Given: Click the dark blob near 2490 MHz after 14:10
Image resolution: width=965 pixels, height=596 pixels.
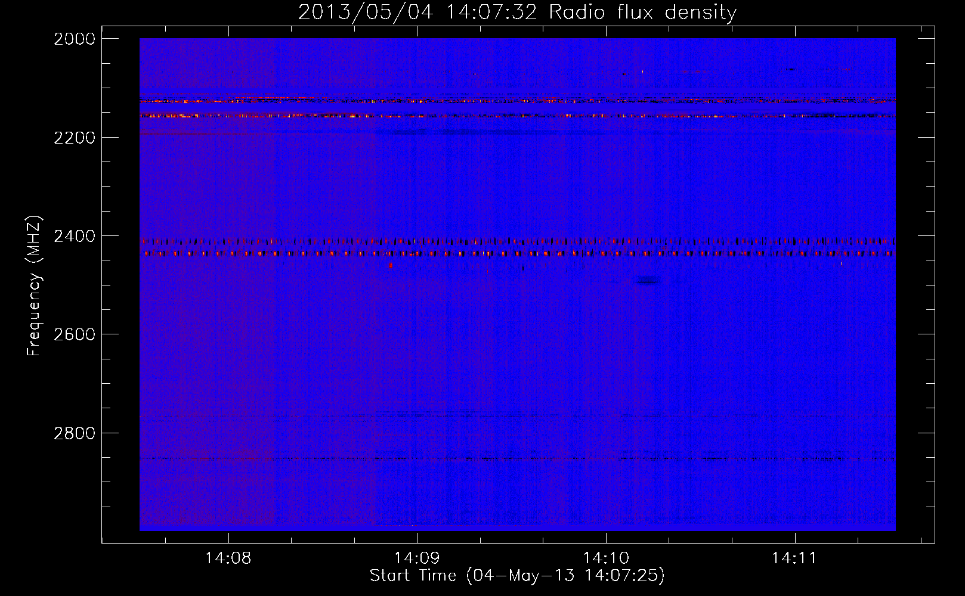Looking at the screenshot, I should (648, 280).
